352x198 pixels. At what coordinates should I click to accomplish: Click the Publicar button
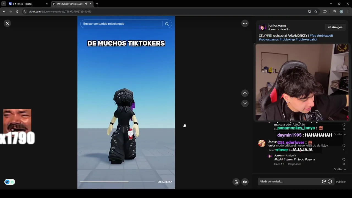(x=341, y=182)
